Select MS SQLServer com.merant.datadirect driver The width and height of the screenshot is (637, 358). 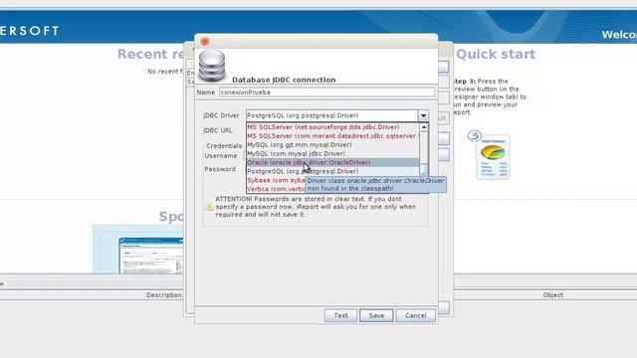pos(332,136)
